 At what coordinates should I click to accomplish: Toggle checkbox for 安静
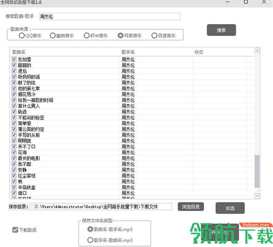(14, 170)
